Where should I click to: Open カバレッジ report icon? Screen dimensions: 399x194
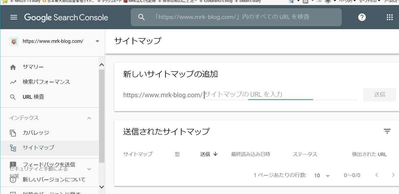[13, 133]
